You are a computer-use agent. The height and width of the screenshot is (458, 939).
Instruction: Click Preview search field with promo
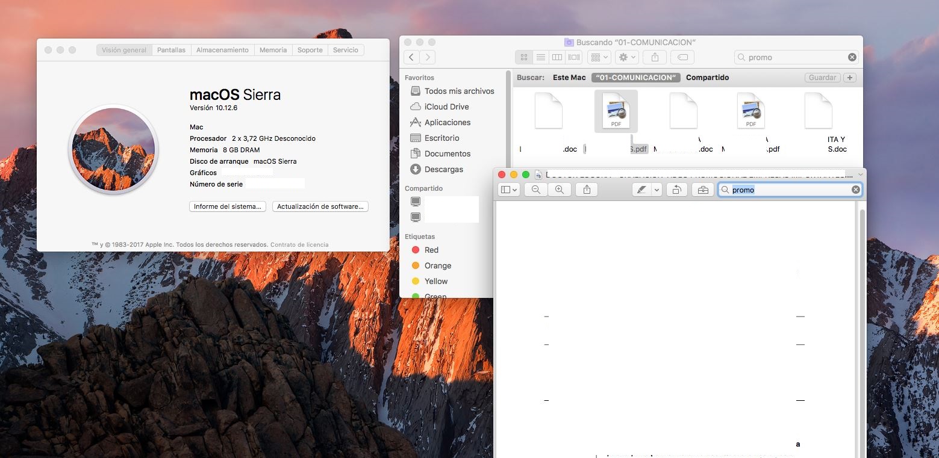tap(790, 190)
